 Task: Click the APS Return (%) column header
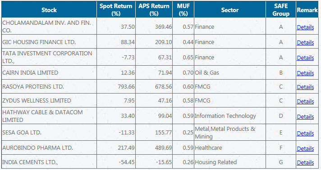pos(154,9)
